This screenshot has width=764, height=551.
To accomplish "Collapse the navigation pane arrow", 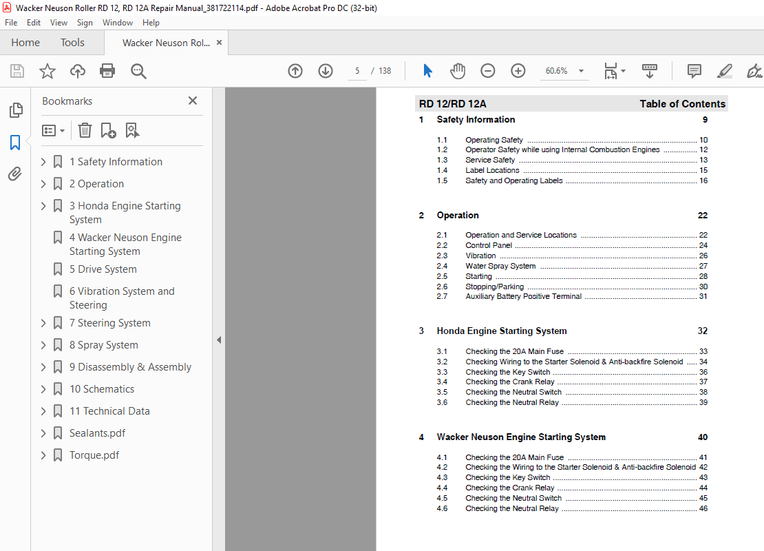I will click(x=219, y=340).
